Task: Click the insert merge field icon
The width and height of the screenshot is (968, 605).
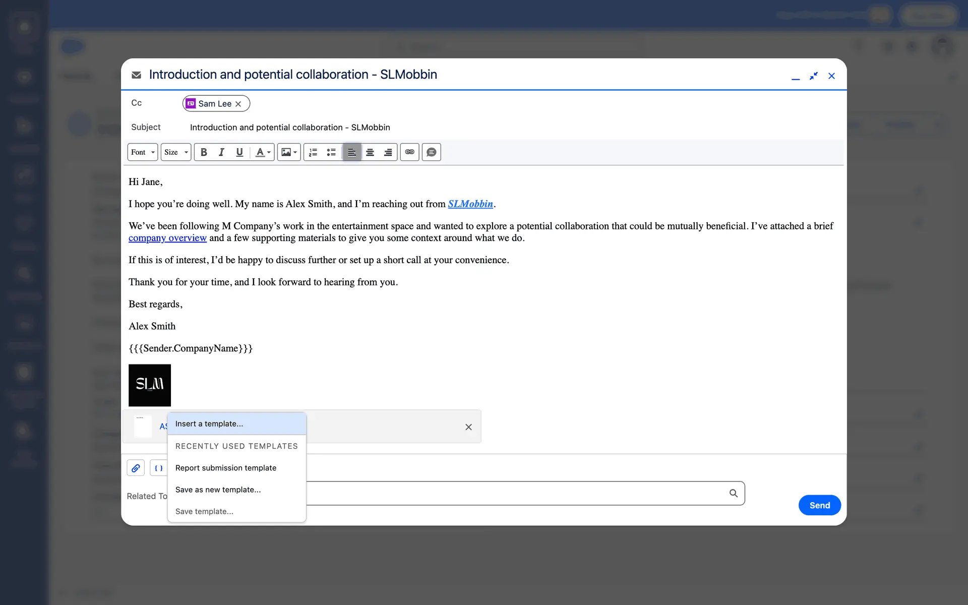Action: tap(158, 468)
